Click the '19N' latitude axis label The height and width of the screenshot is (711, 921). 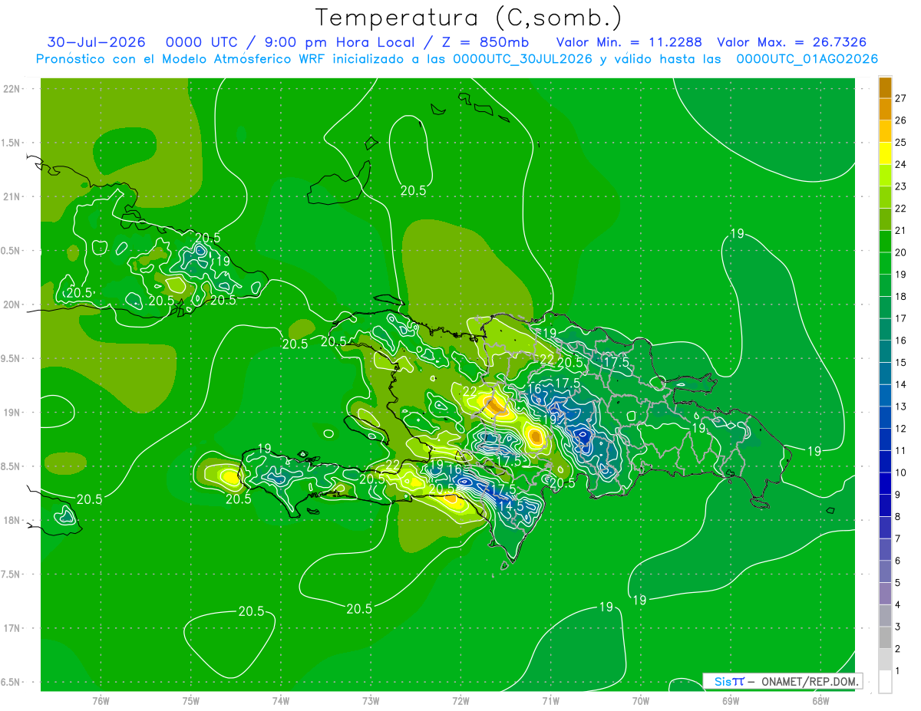click(x=12, y=412)
